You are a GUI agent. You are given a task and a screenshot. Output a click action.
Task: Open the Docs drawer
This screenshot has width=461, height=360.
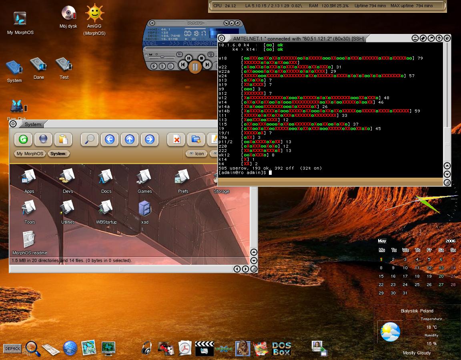point(106,177)
